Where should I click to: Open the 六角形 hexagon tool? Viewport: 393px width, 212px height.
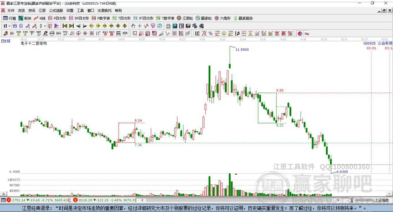223,18
